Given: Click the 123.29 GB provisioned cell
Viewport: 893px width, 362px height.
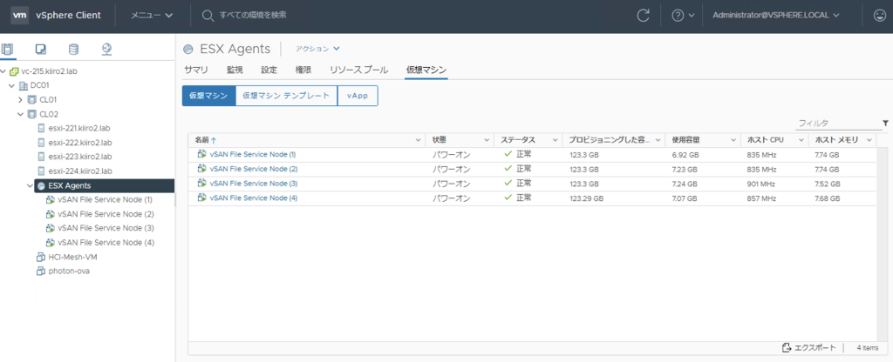Looking at the screenshot, I should coord(586,198).
